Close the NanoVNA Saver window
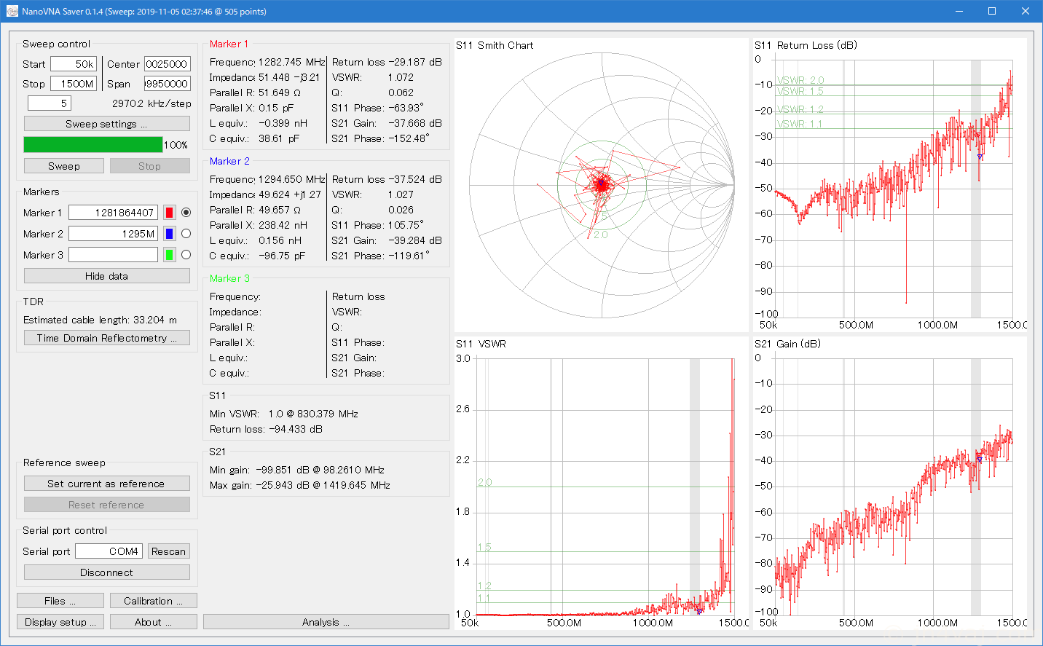The width and height of the screenshot is (1043, 646). pos(1026,11)
